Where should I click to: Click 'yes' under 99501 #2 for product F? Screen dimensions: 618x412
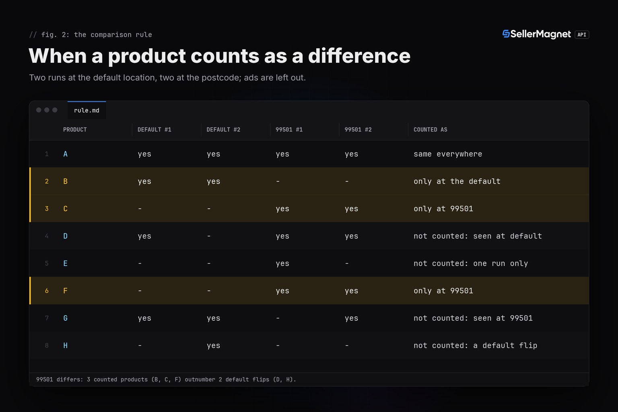351,291
